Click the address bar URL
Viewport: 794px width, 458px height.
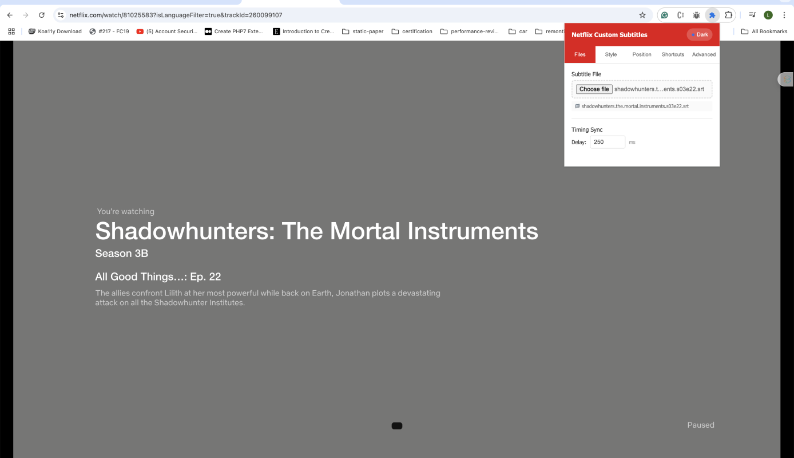coord(176,15)
